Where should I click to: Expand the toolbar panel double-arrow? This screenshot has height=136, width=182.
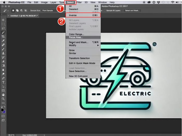(x=2, y=14)
